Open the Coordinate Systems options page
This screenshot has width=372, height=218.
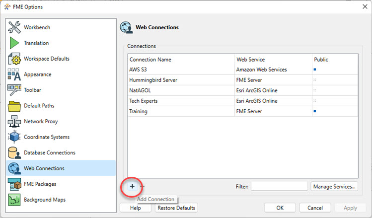click(x=61, y=137)
